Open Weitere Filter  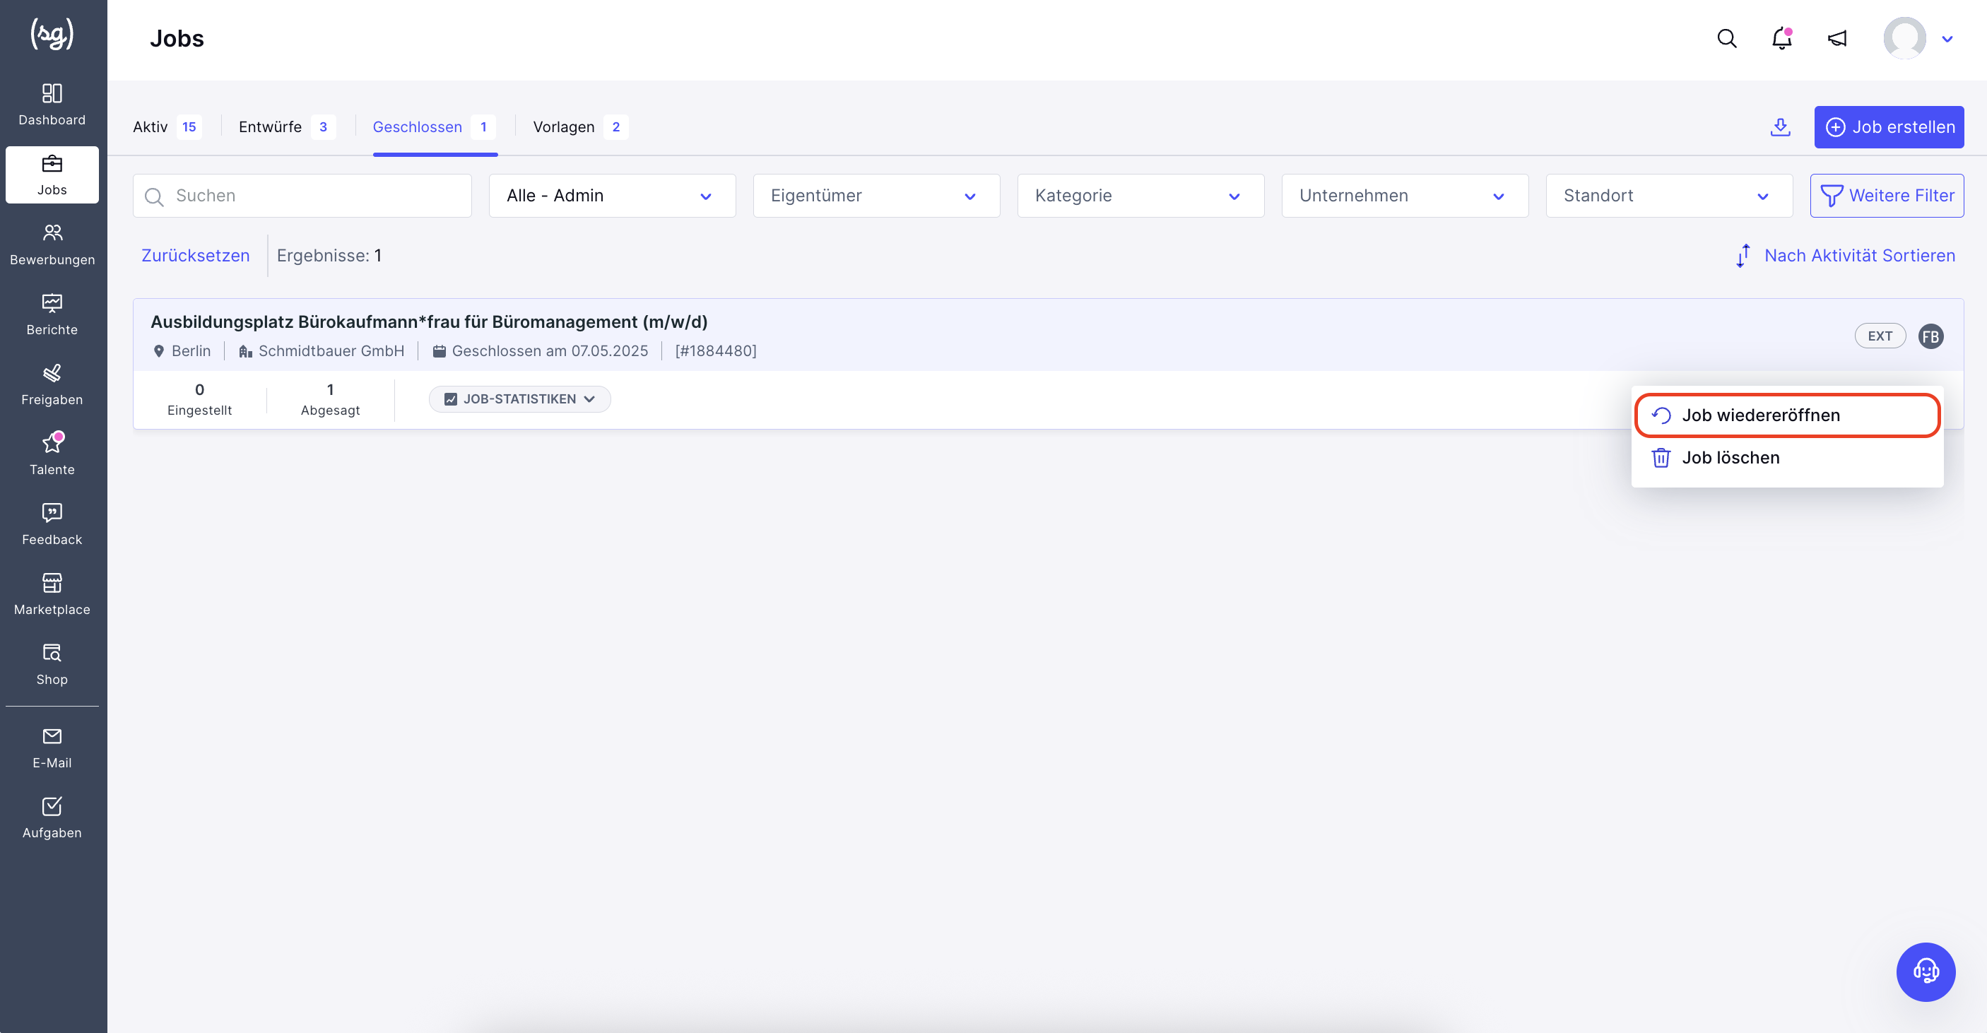[1887, 195]
